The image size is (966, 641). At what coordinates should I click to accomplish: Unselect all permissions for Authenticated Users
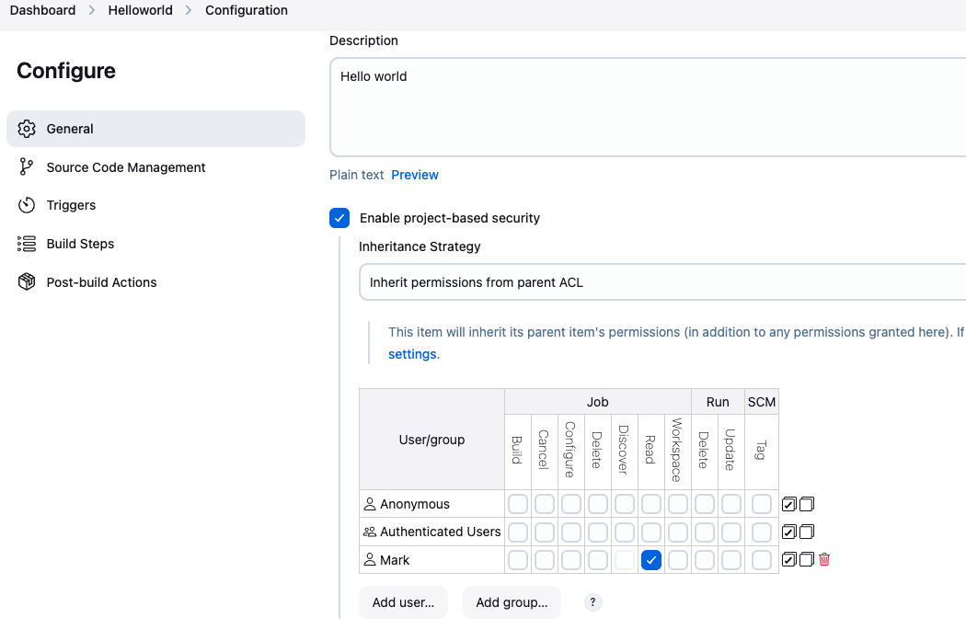pyautogui.click(x=807, y=532)
